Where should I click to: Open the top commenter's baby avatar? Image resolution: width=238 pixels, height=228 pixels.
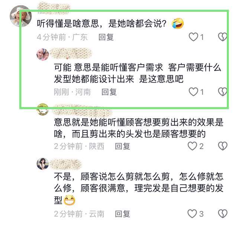21,16
